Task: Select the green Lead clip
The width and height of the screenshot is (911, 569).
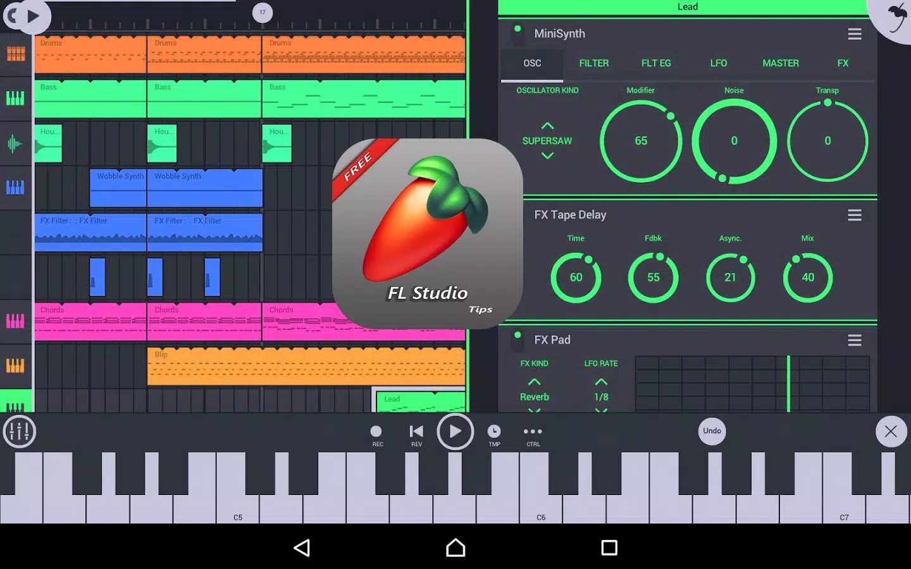Action: [421, 402]
